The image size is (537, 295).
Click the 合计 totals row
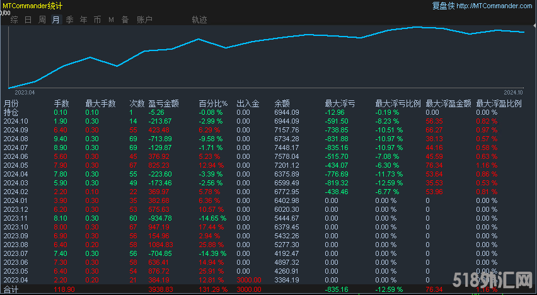click(11, 289)
